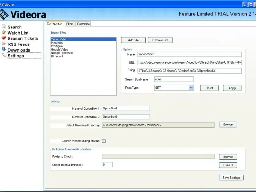Minimize the Videora window
The height and width of the screenshot is (192, 256).
tap(245, 4)
